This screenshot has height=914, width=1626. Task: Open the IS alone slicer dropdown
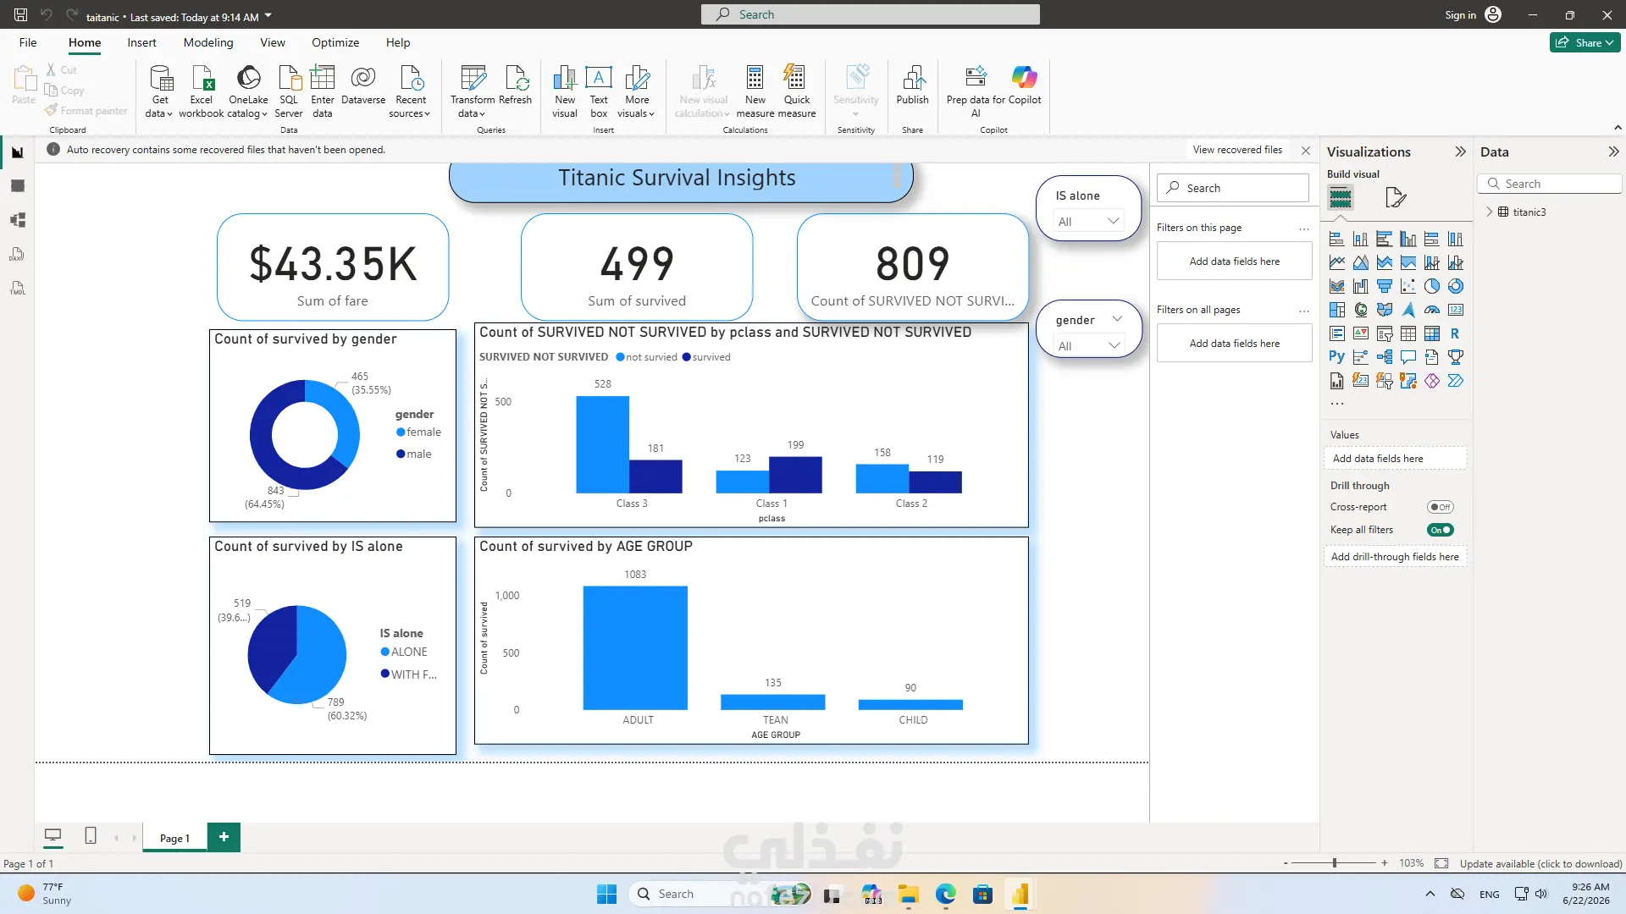tap(1089, 222)
